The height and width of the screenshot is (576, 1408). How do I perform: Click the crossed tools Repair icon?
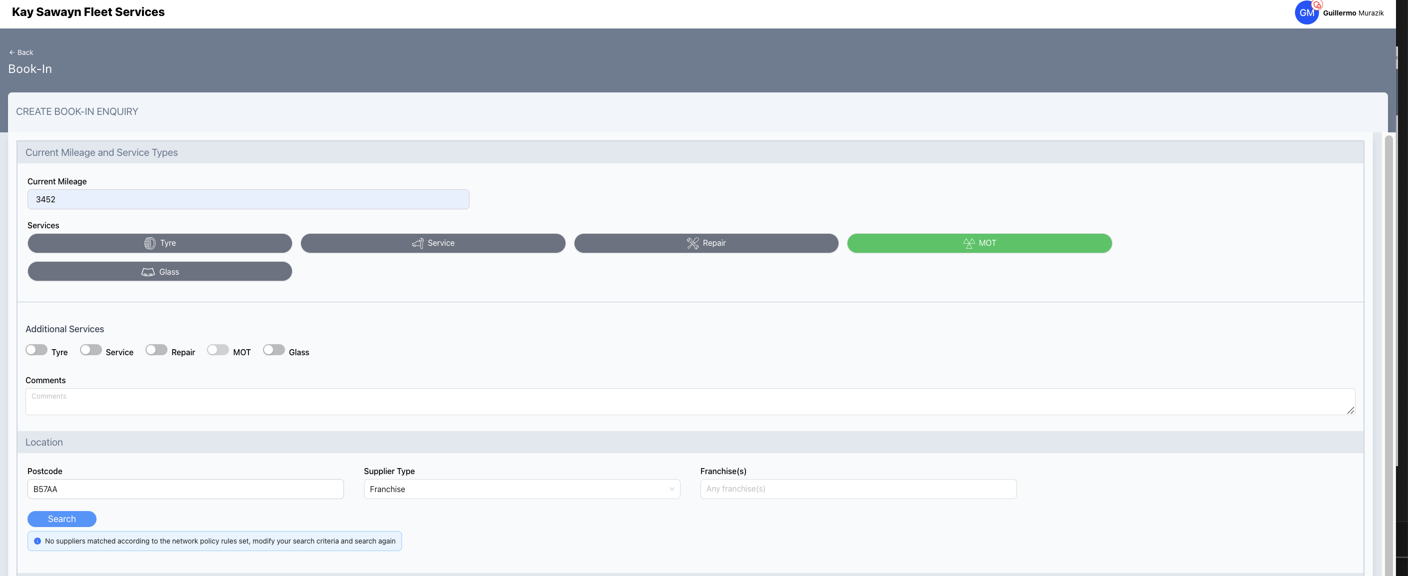click(692, 243)
